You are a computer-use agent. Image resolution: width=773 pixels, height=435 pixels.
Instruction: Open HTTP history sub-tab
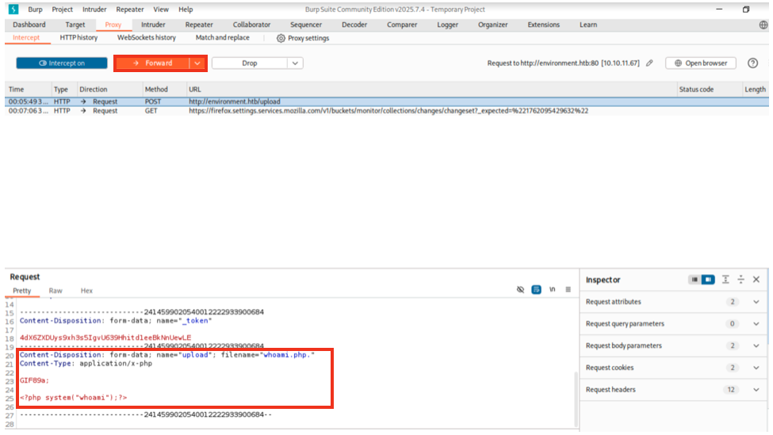click(78, 37)
